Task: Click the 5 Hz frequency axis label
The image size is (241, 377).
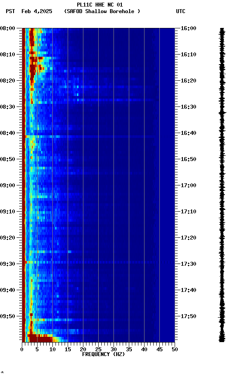Action: pos(37,350)
